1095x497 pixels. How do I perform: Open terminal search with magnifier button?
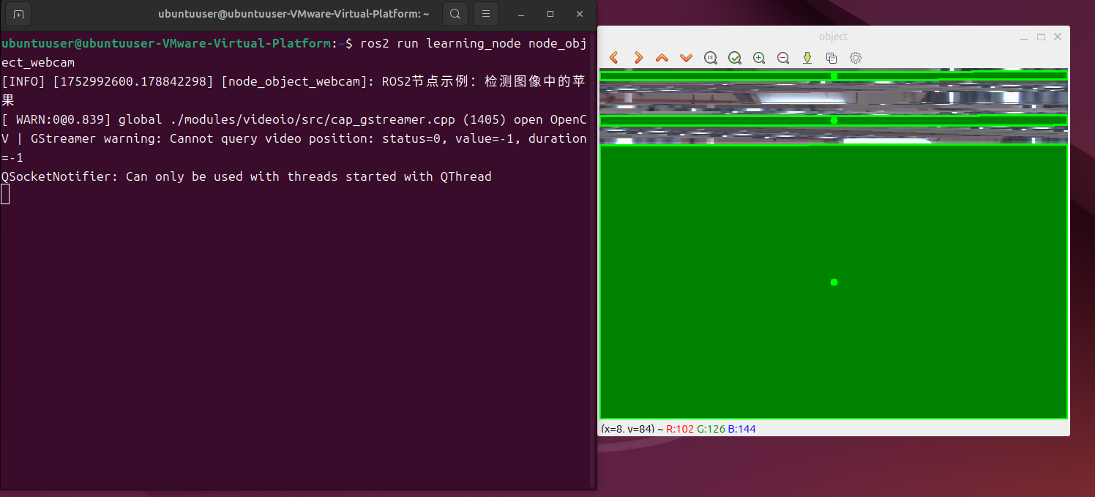[x=455, y=14]
